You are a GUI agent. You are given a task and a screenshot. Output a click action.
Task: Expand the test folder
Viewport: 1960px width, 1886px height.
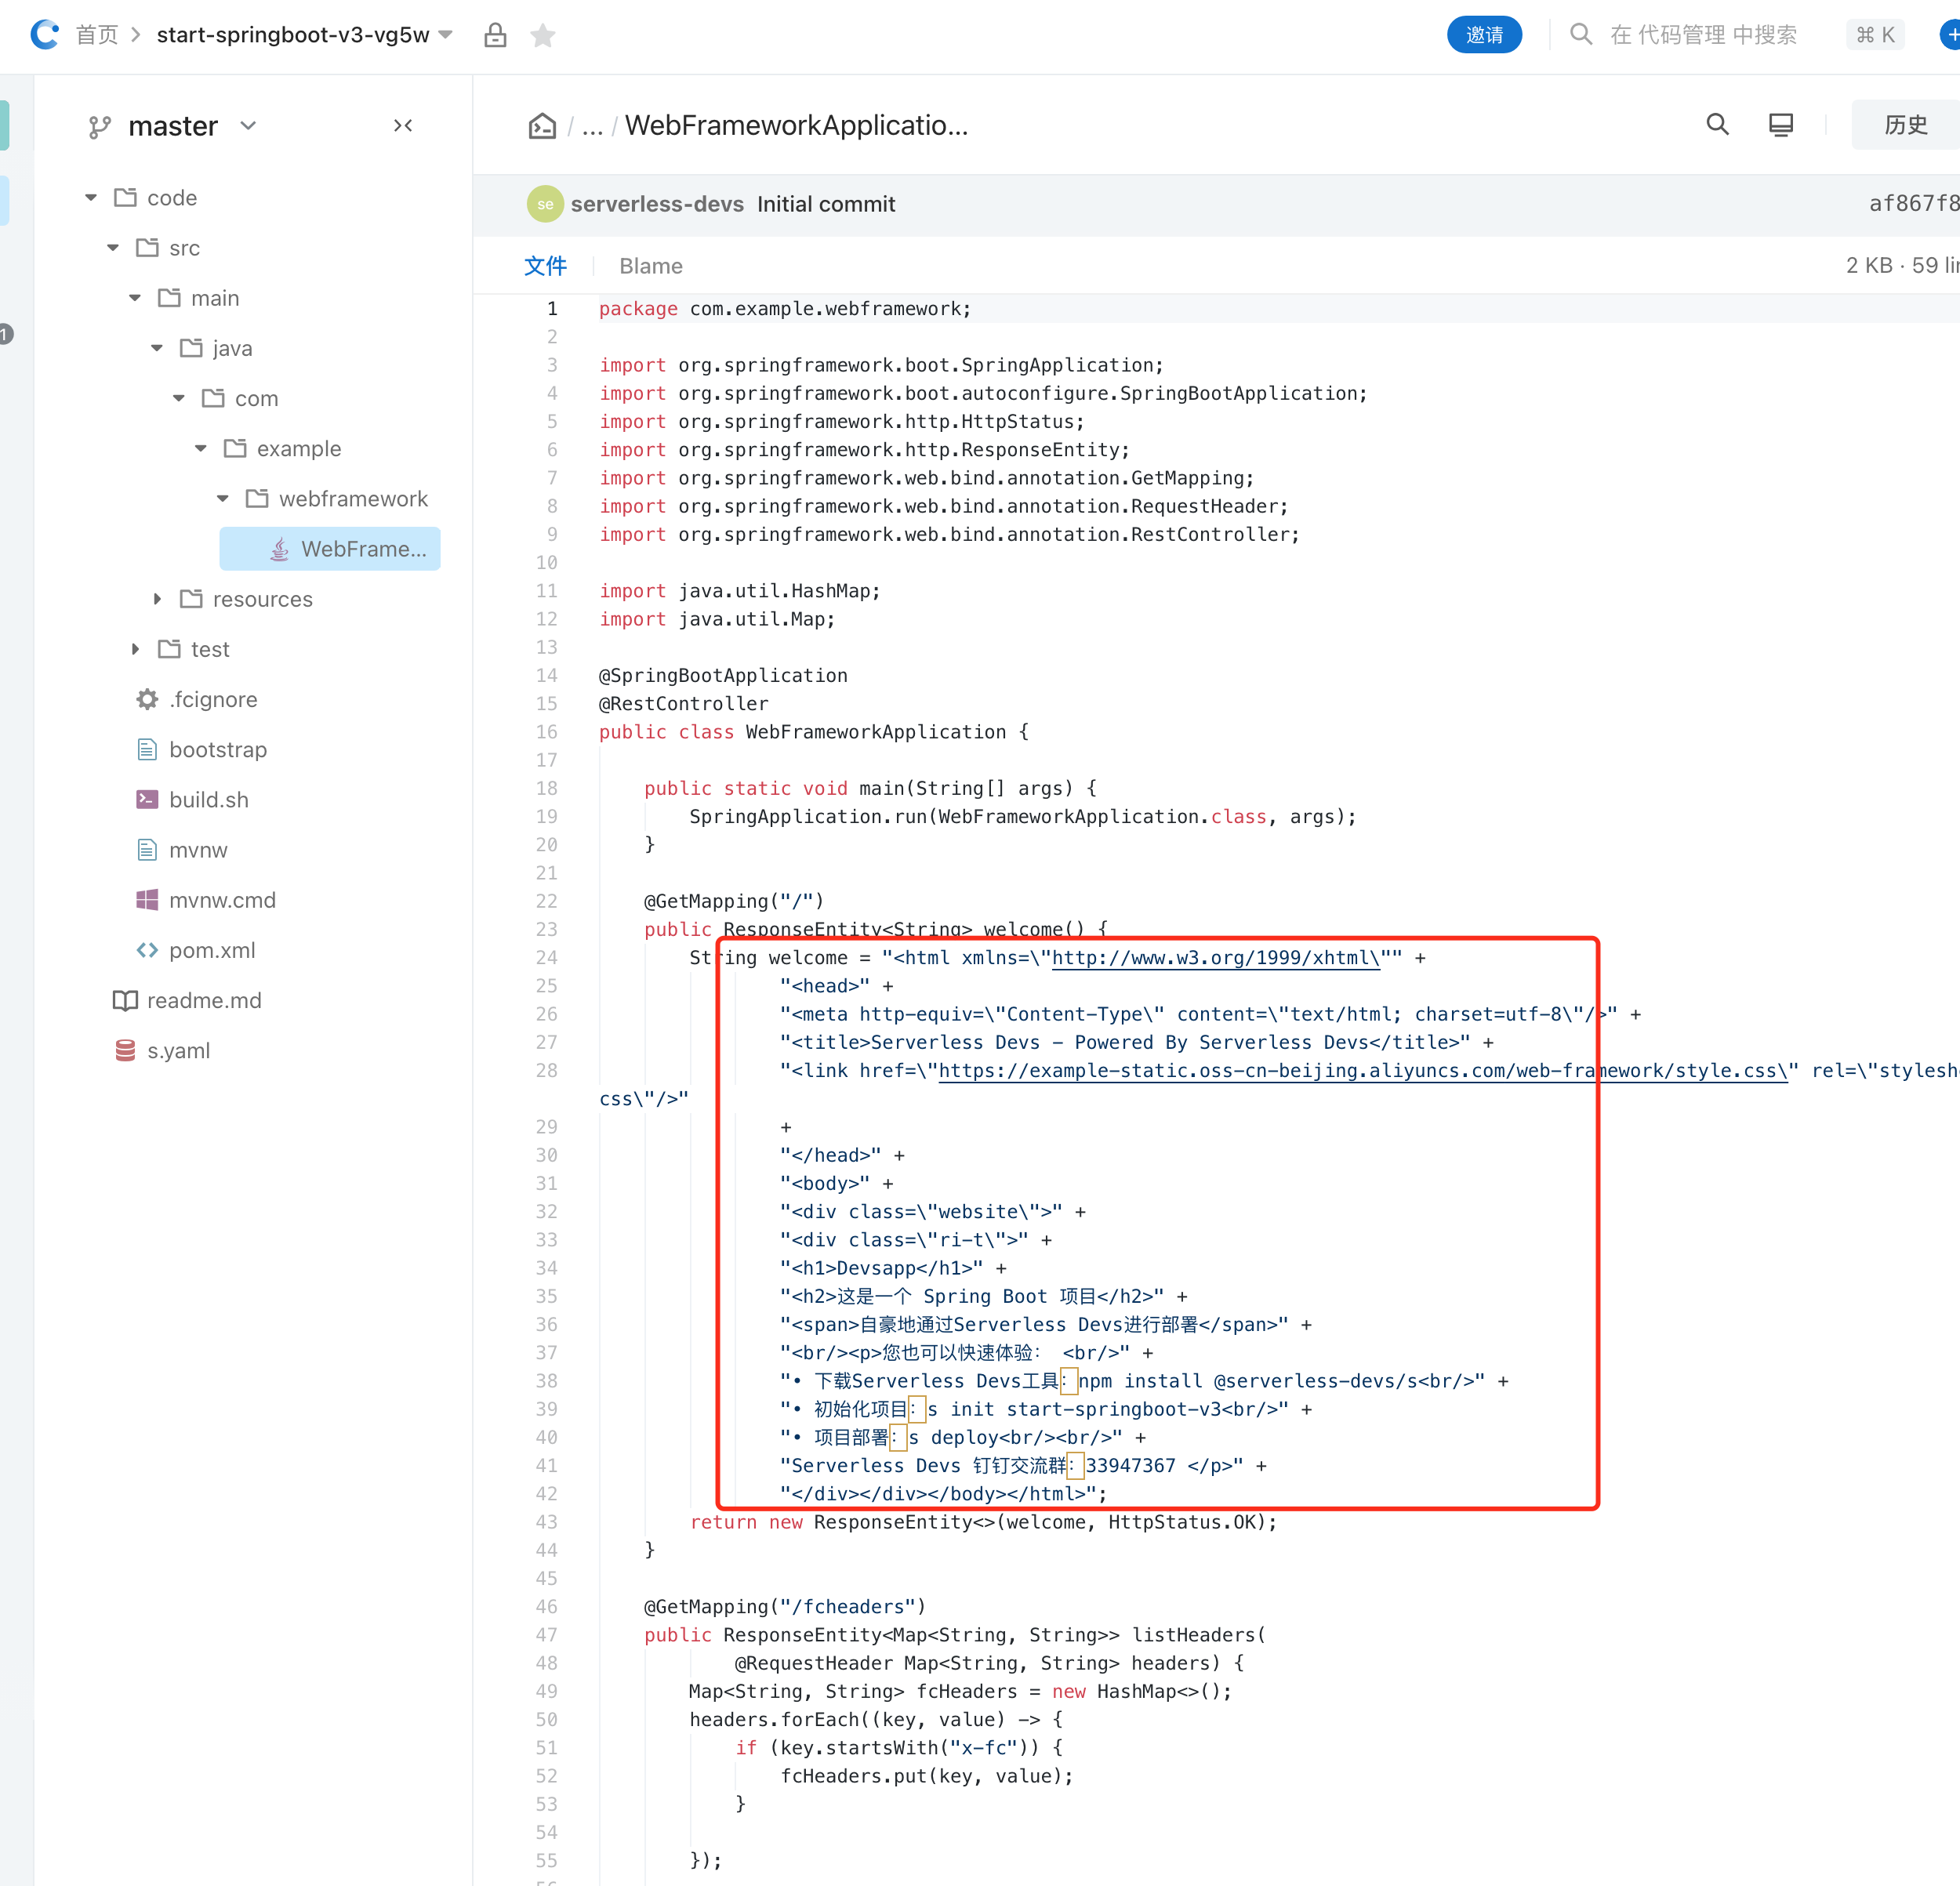[135, 649]
